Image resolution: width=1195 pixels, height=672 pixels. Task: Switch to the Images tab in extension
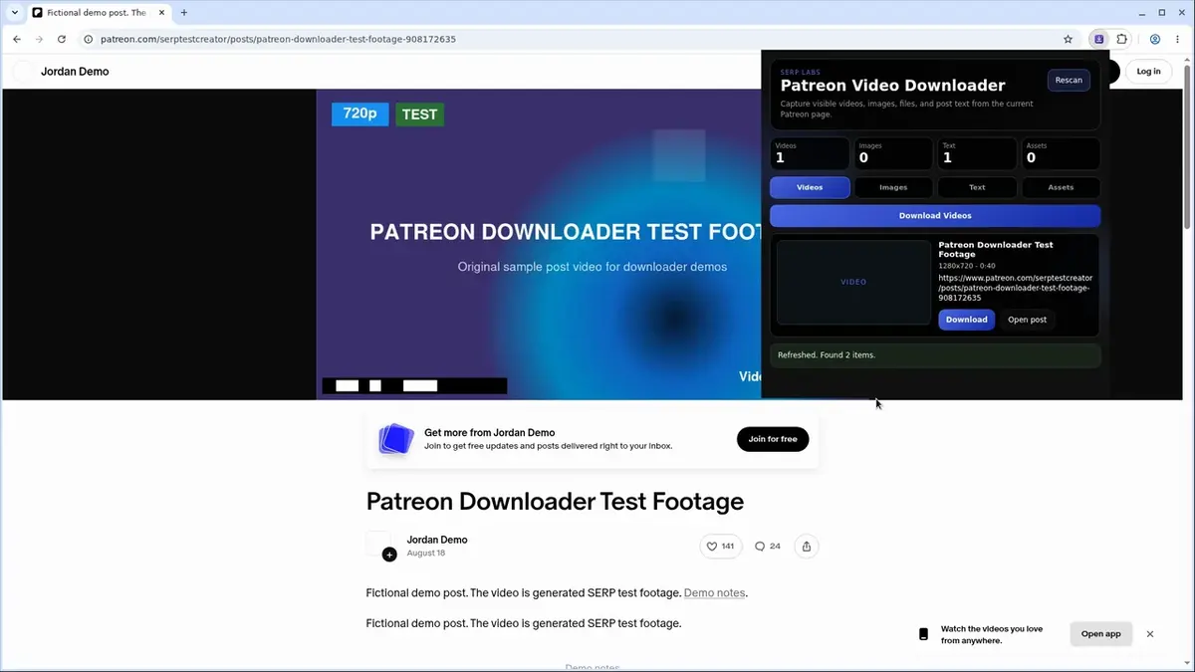(893, 187)
